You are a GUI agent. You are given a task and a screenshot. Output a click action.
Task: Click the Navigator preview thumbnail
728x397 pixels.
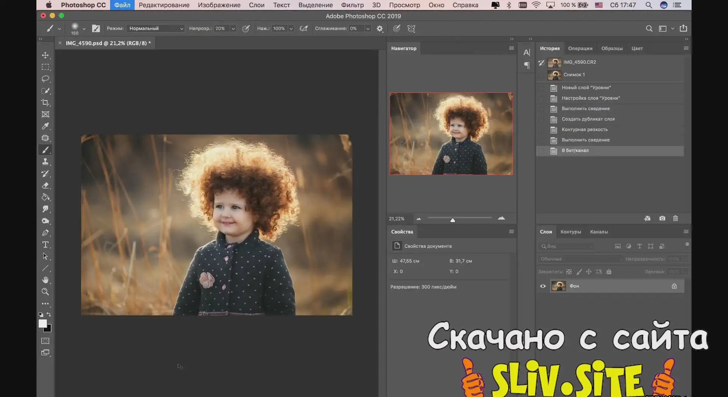(451, 134)
